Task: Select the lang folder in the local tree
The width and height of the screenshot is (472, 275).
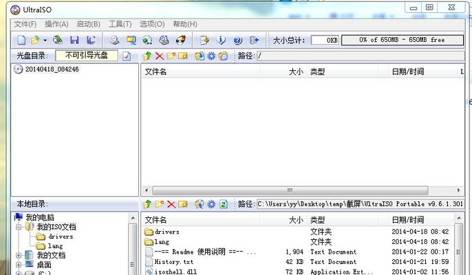Action: click(55, 246)
